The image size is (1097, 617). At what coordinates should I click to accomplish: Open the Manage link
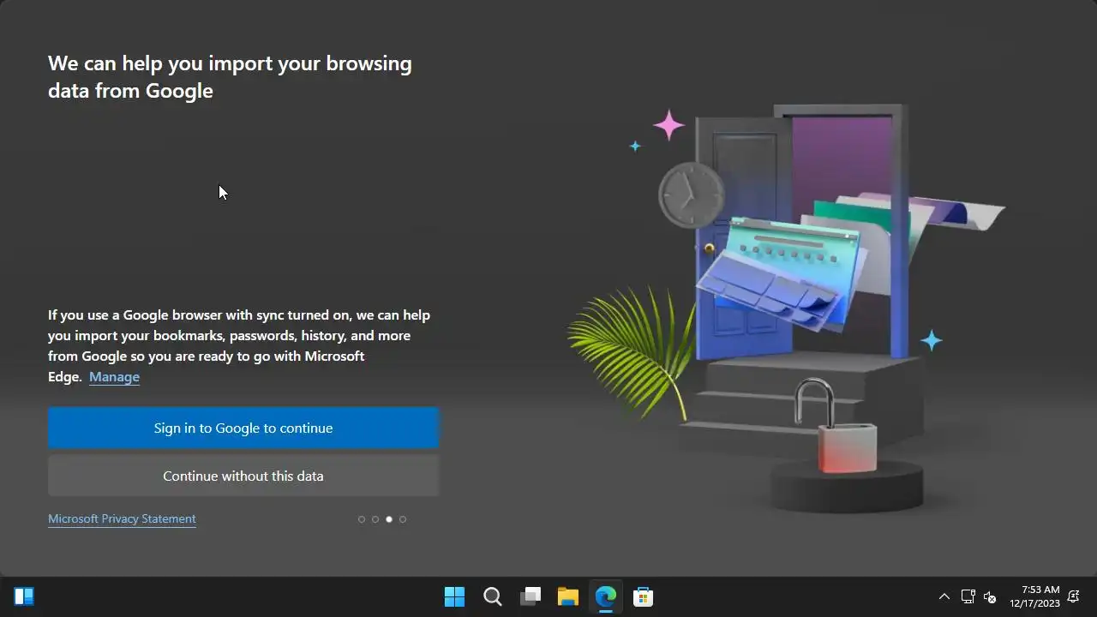pyautogui.click(x=114, y=377)
